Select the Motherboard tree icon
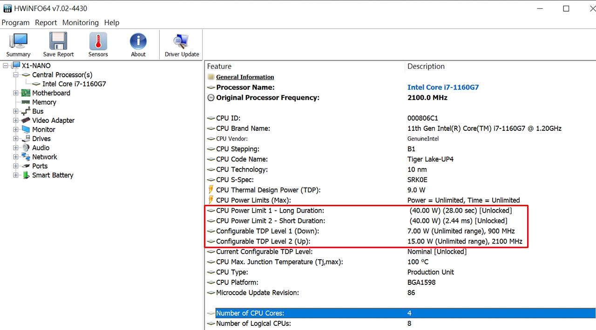This screenshot has height=330, width=596. pyautogui.click(x=26, y=93)
